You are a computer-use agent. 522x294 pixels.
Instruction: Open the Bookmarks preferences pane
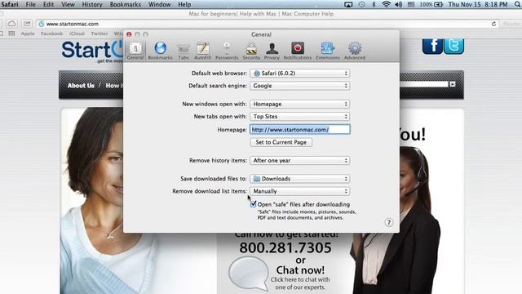[160, 51]
